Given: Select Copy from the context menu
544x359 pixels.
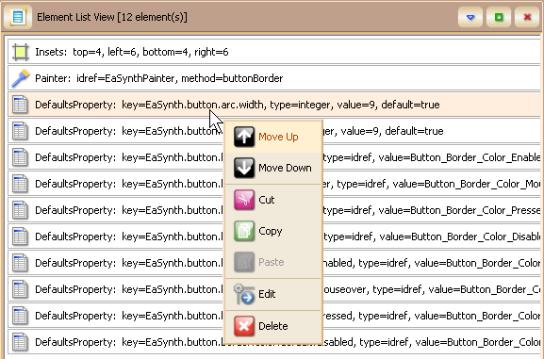Looking at the screenshot, I should 273,231.
